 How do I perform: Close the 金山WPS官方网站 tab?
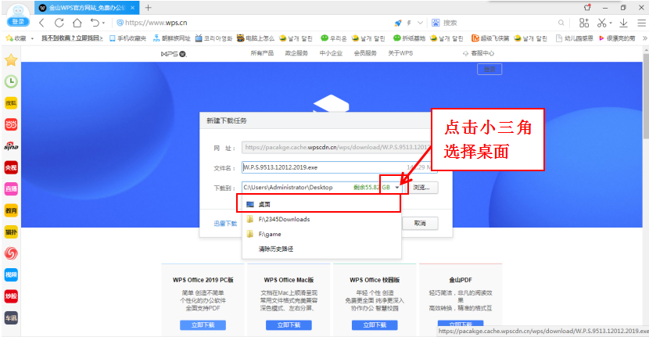coord(132,8)
